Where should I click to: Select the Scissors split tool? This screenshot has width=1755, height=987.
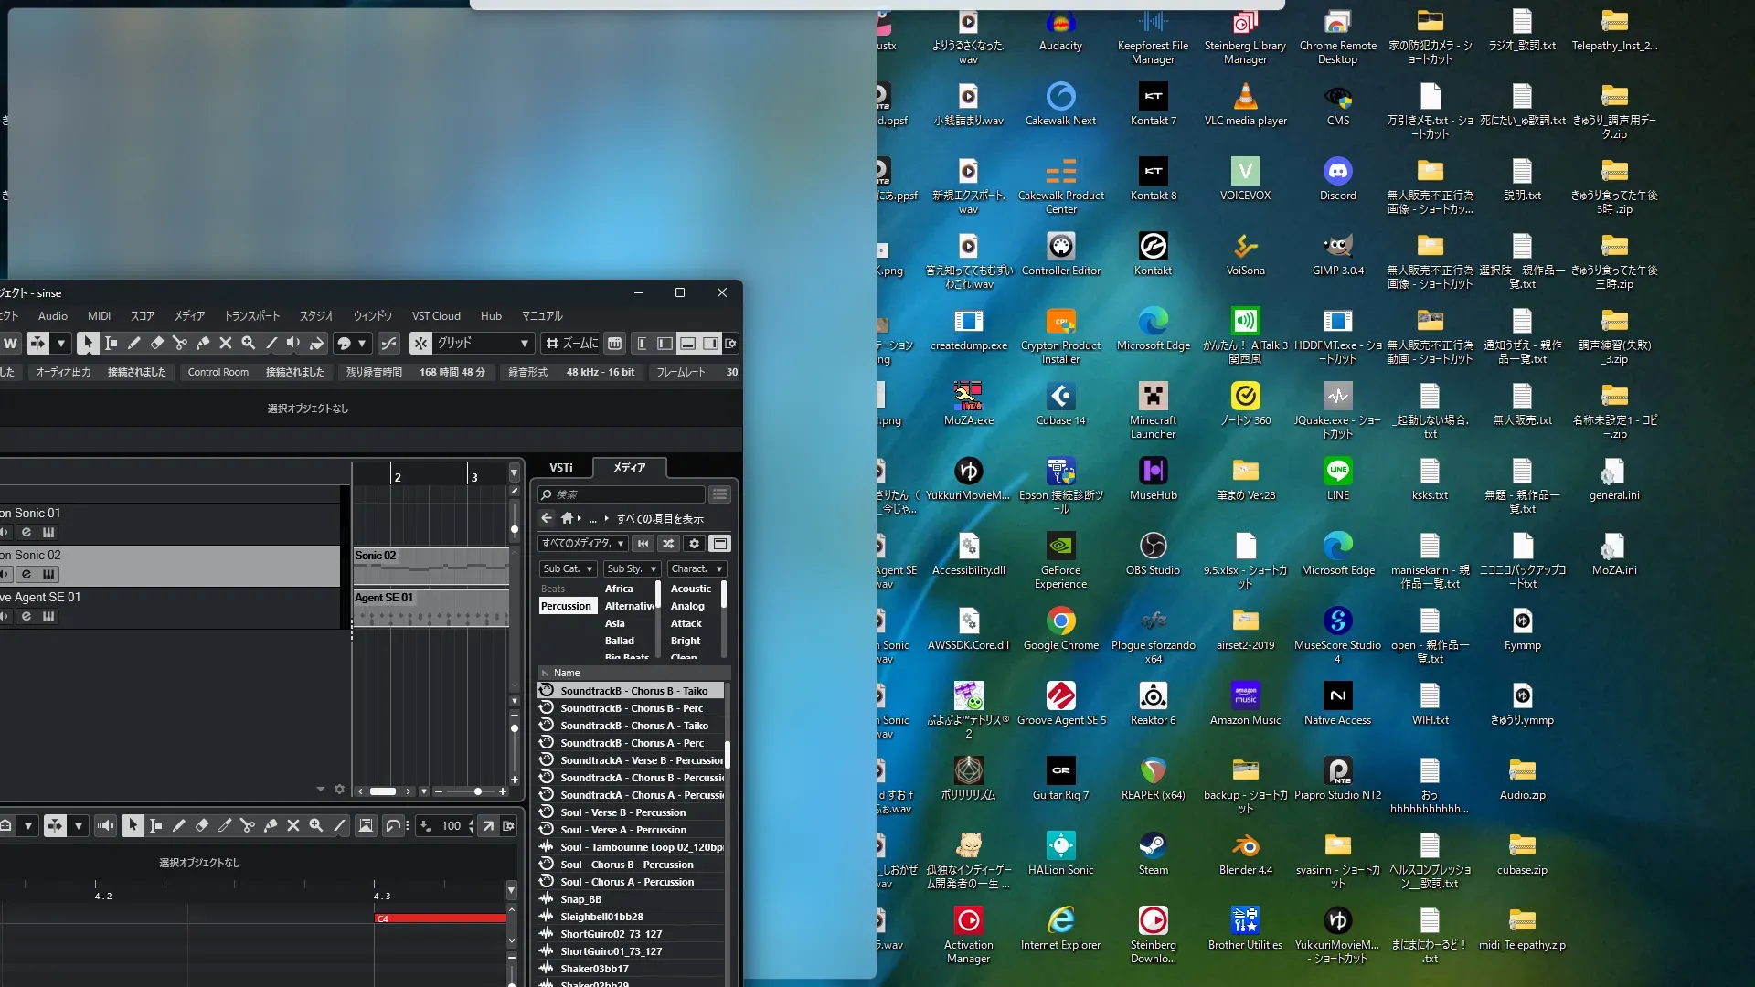(180, 344)
